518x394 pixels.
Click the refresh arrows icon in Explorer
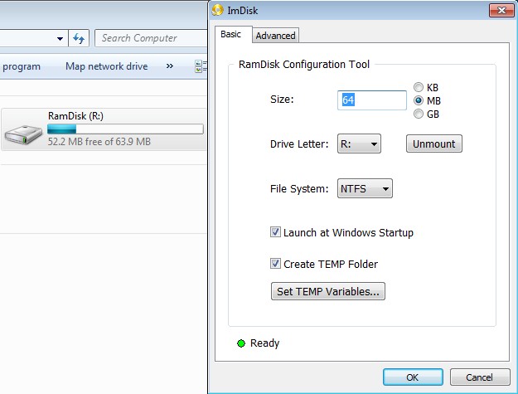pyautogui.click(x=79, y=38)
